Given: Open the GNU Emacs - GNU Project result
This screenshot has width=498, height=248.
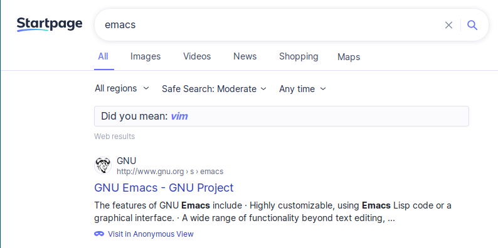Looking at the screenshot, I should (164, 188).
